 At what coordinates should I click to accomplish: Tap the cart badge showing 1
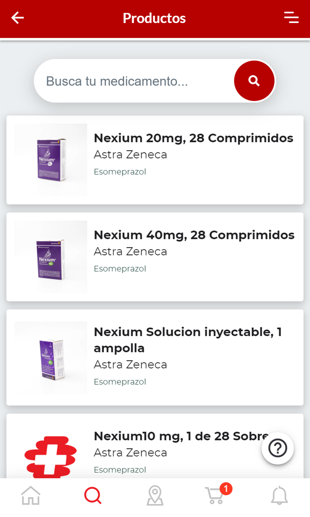coord(226,489)
